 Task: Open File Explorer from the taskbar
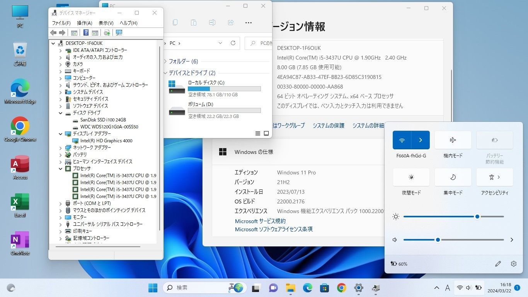click(x=291, y=288)
